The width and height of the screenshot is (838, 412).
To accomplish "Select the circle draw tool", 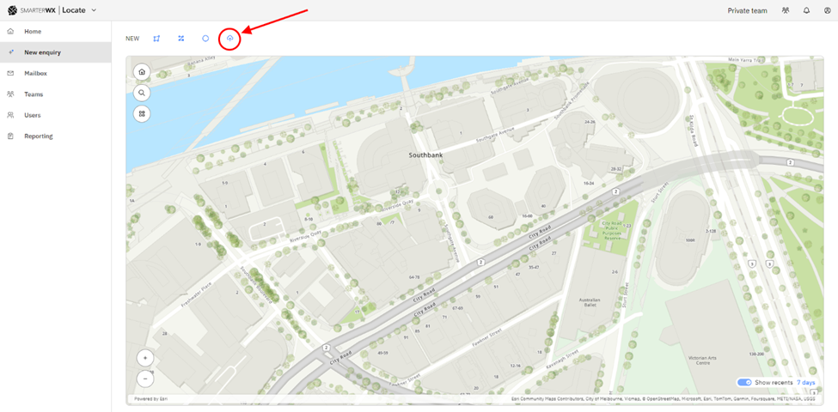I will [x=205, y=39].
